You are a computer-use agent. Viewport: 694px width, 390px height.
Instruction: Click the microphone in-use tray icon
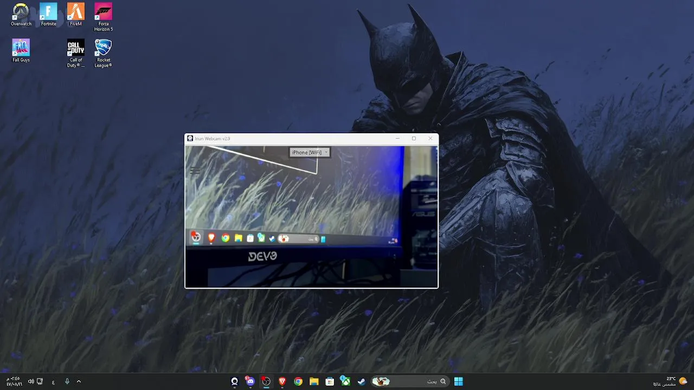coord(67,381)
